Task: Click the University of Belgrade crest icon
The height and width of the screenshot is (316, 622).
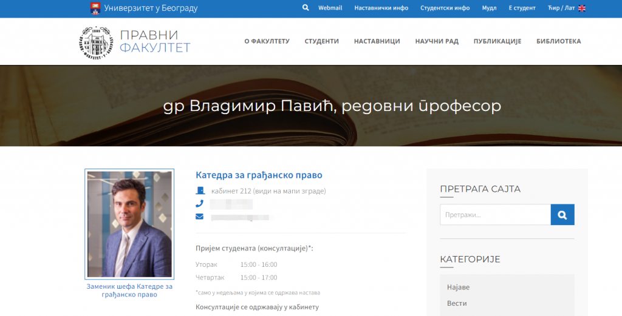Action: coord(95,8)
